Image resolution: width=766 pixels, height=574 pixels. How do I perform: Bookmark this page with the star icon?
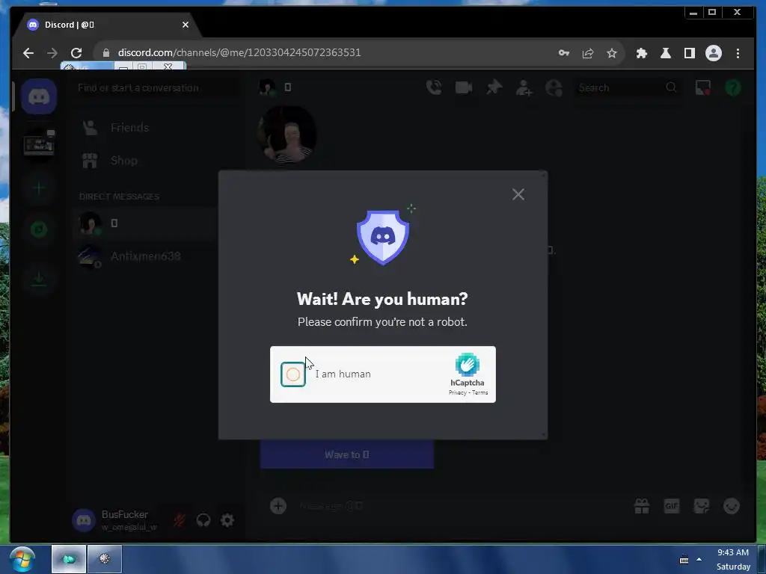(612, 53)
